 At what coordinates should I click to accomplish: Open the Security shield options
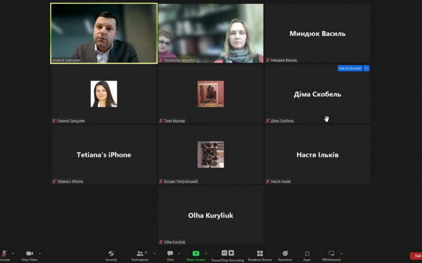pos(111,254)
